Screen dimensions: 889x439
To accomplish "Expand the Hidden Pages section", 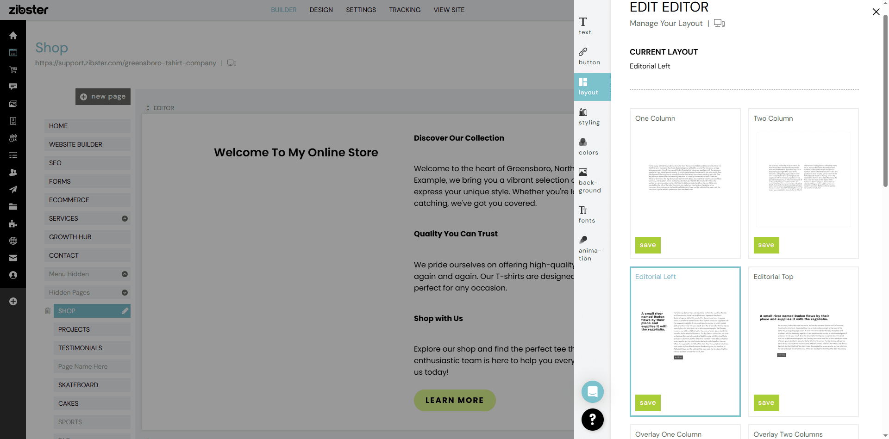I will coord(125,292).
